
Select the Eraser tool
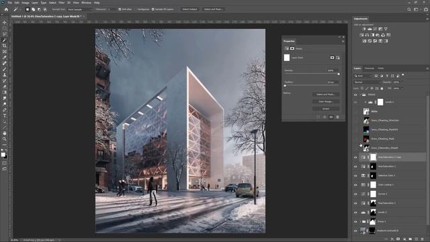(x=5, y=87)
